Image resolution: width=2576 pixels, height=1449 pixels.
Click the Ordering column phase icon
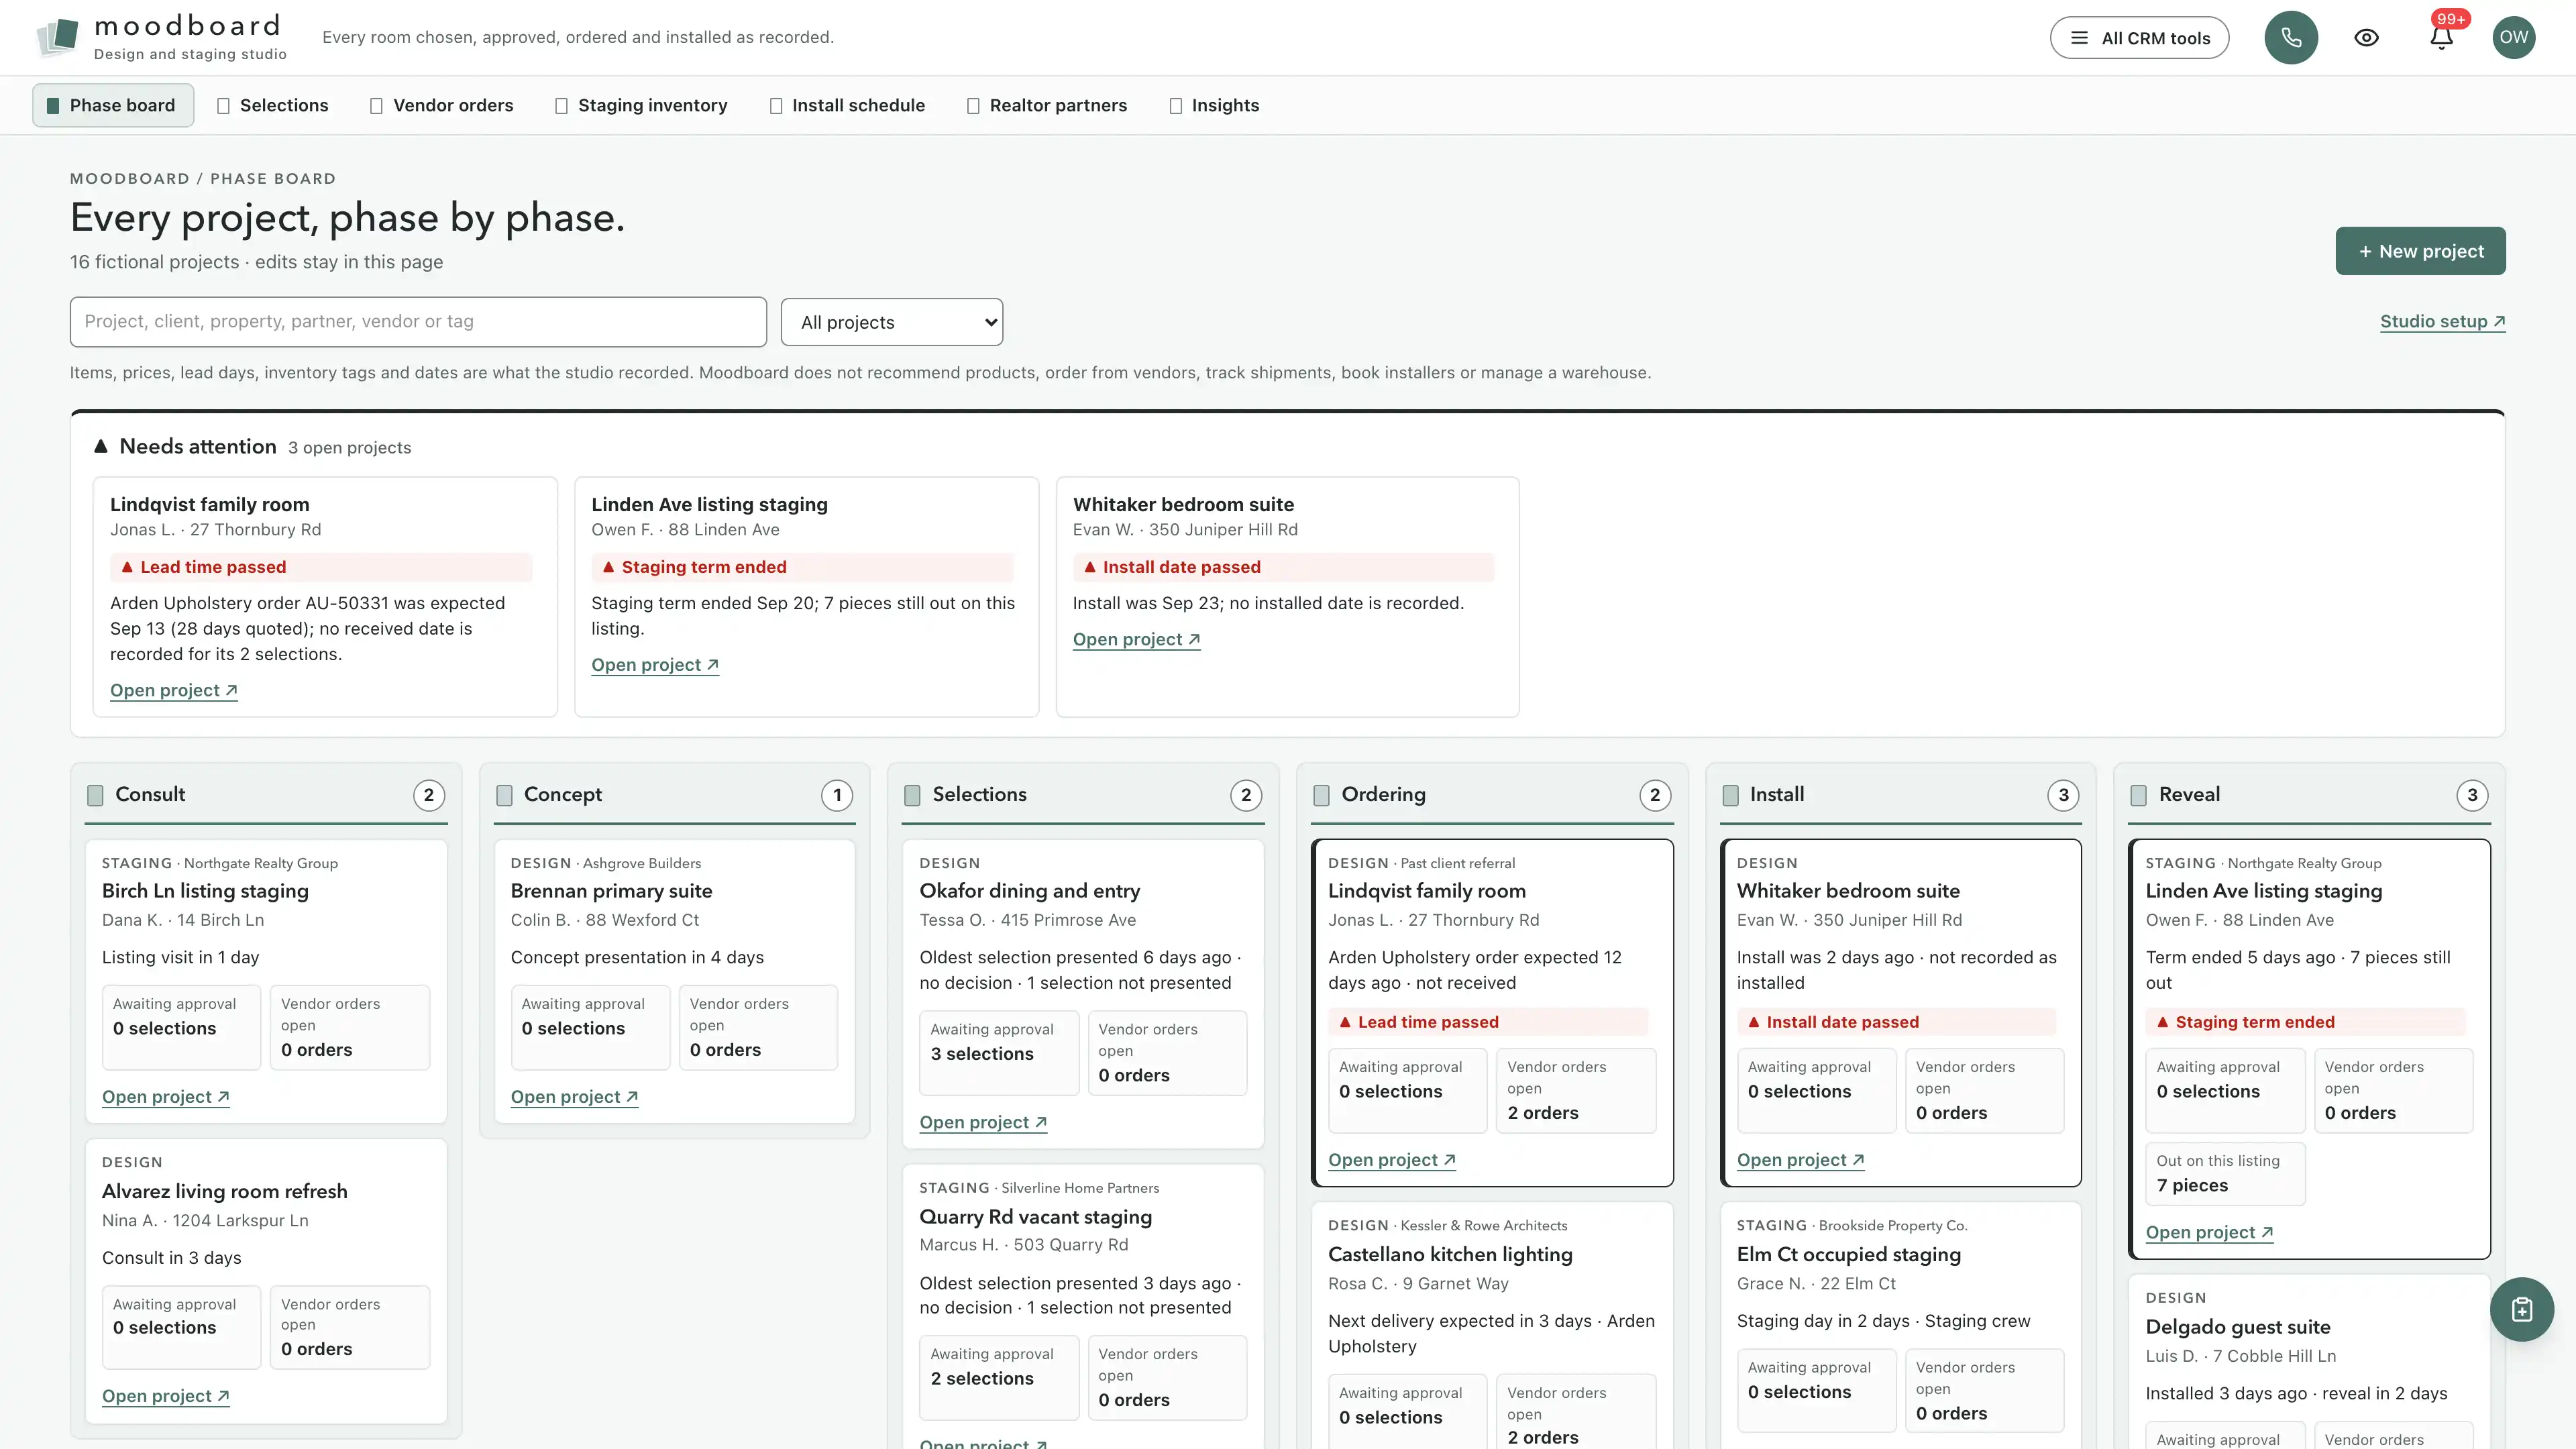pos(1321,795)
